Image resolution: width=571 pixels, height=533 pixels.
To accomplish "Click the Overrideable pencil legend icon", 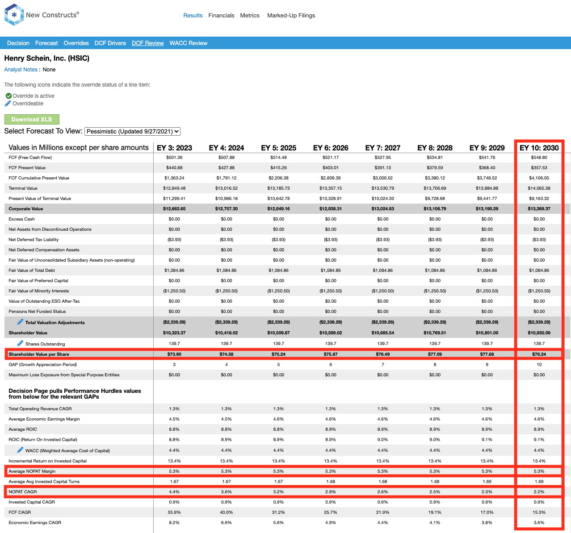I will [x=8, y=104].
